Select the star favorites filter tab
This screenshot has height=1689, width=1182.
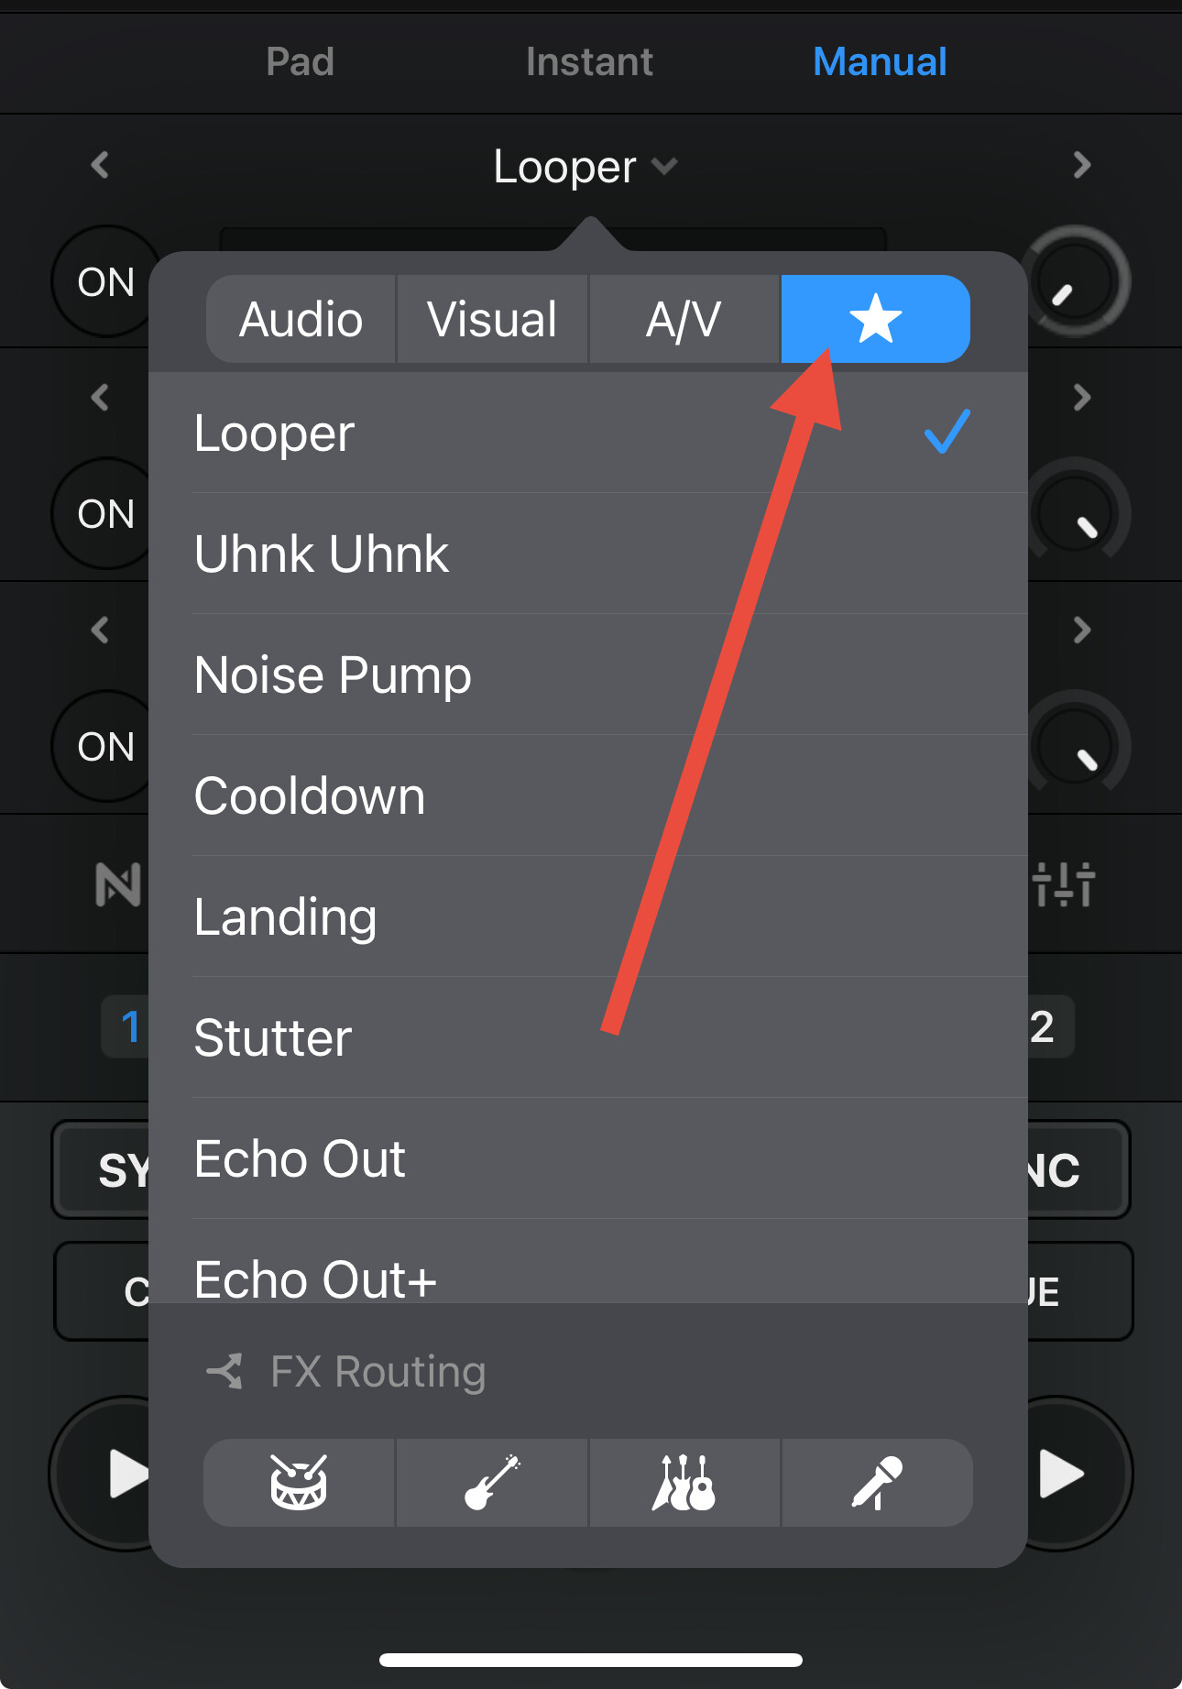tap(875, 319)
